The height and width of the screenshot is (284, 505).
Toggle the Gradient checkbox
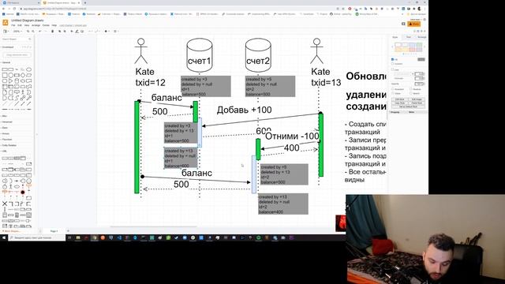tap(393, 64)
